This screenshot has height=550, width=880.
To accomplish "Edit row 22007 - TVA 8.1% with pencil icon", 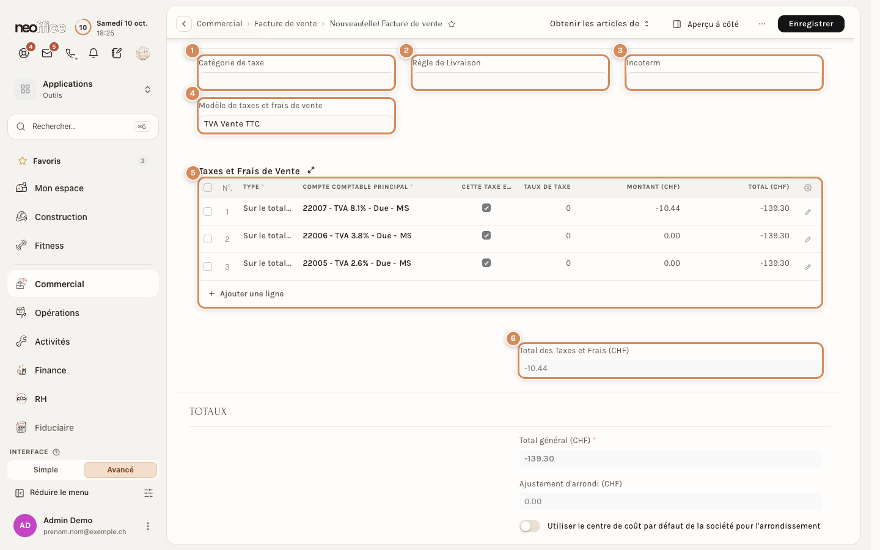I will pyautogui.click(x=808, y=212).
